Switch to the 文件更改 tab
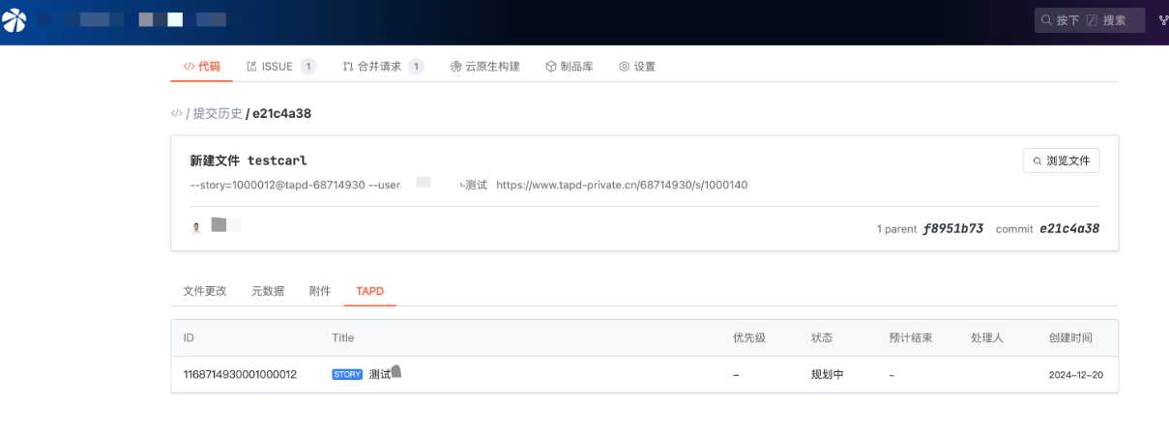 click(205, 291)
